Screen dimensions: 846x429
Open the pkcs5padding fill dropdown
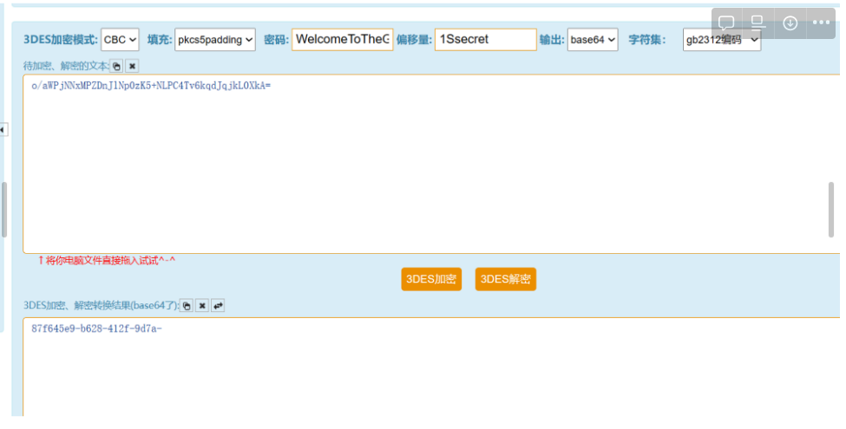(214, 40)
